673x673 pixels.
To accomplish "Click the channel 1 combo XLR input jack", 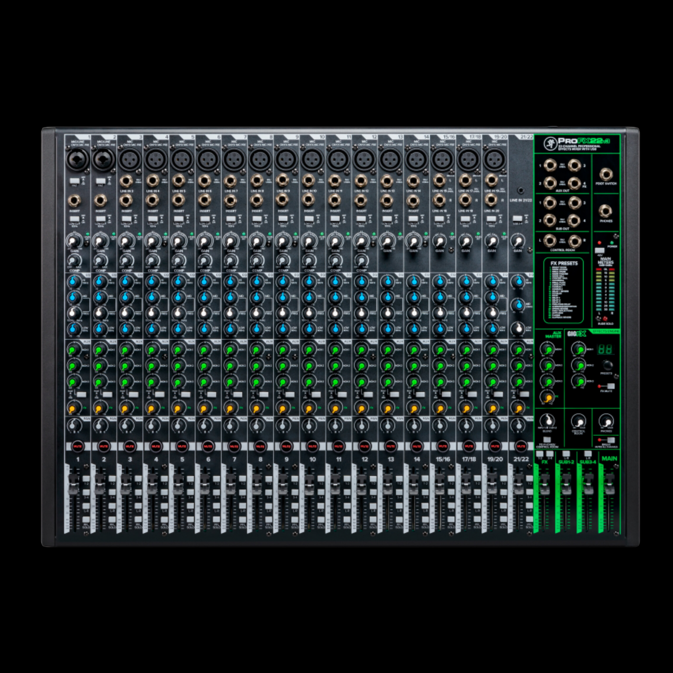I will (x=77, y=159).
